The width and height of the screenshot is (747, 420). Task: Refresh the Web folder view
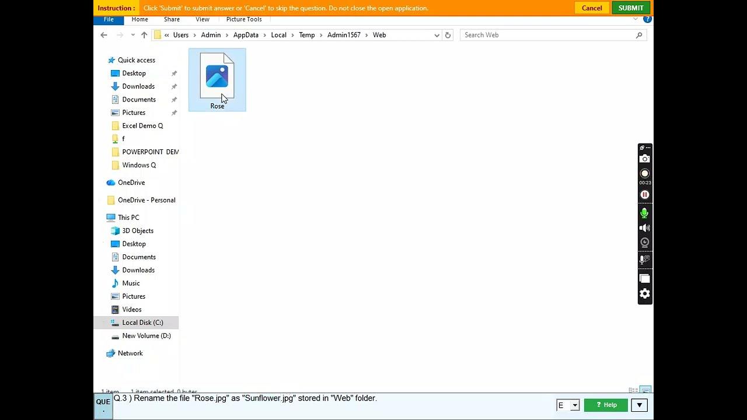pos(448,35)
